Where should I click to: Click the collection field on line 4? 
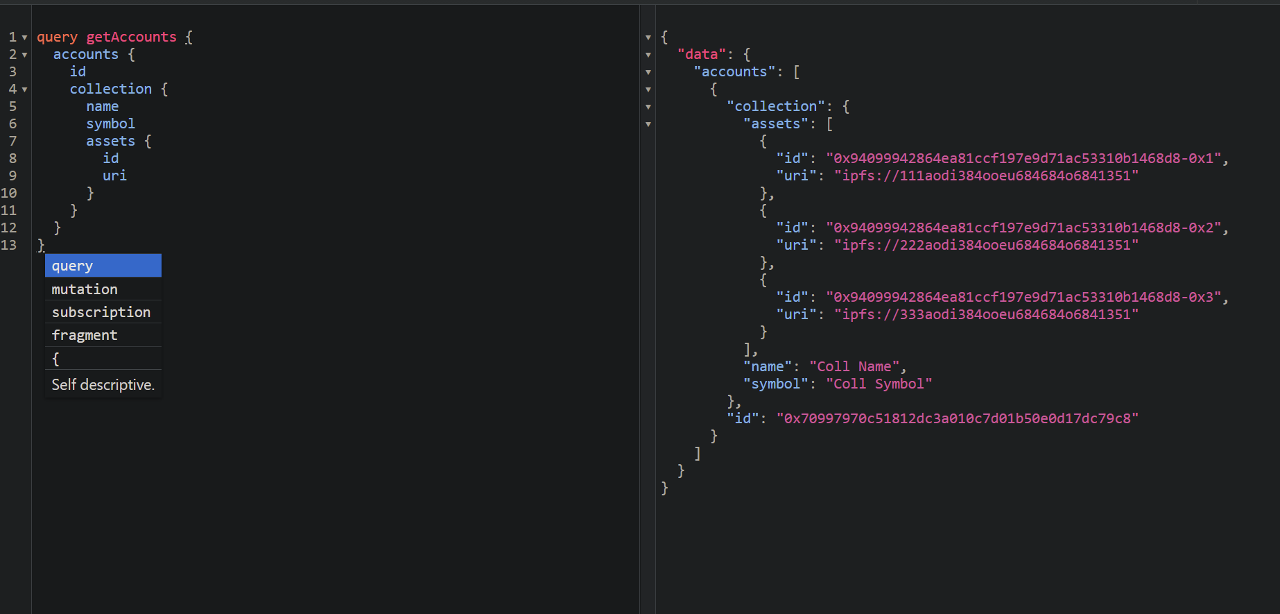(111, 89)
